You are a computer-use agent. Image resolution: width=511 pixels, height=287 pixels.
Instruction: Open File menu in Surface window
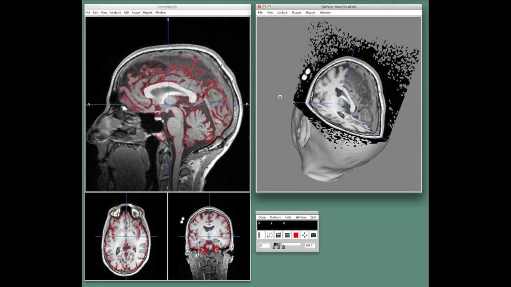coord(260,13)
